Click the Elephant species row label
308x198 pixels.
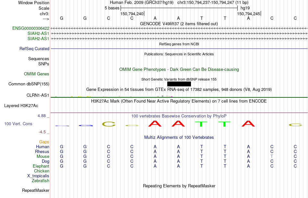[x=41, y=166]
